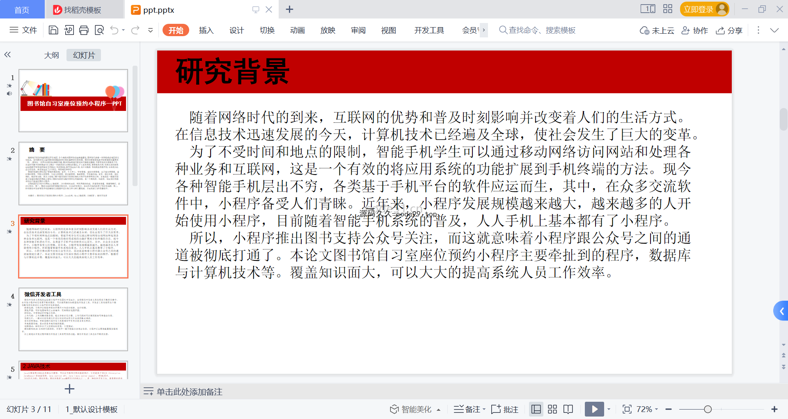Click the zoom slider handle

[x=708, y=409]
